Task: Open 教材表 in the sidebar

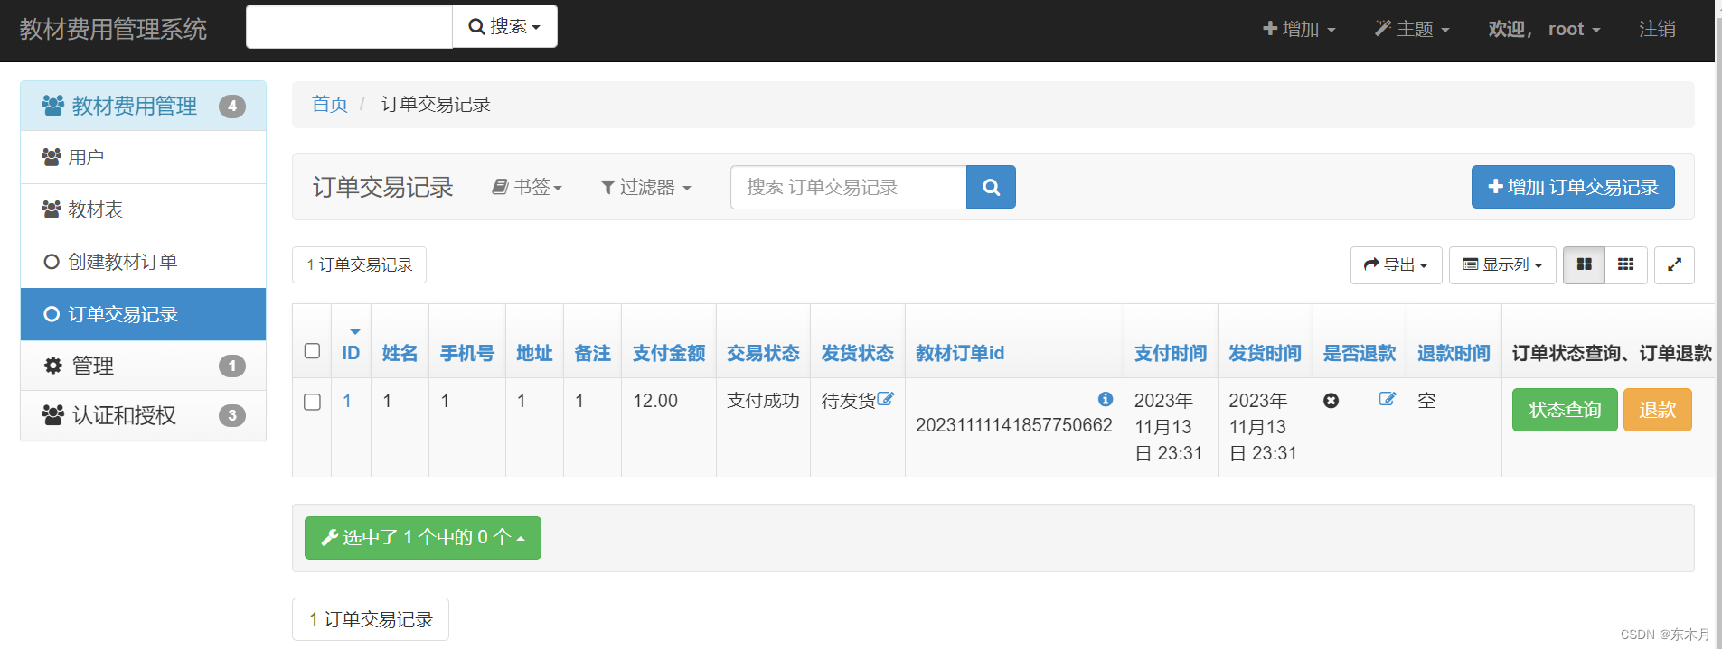Action: [143, 209]
